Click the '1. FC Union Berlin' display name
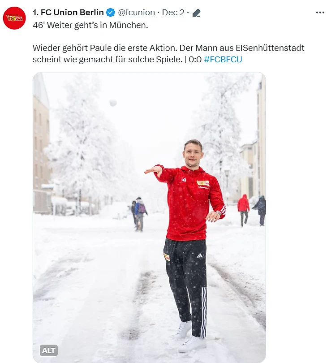Screen dimensions: 327x363 (68, 13)
